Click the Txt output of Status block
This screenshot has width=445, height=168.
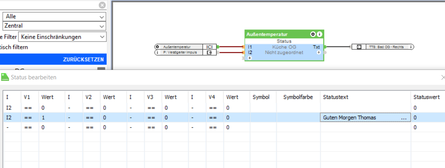coord(316,47)
